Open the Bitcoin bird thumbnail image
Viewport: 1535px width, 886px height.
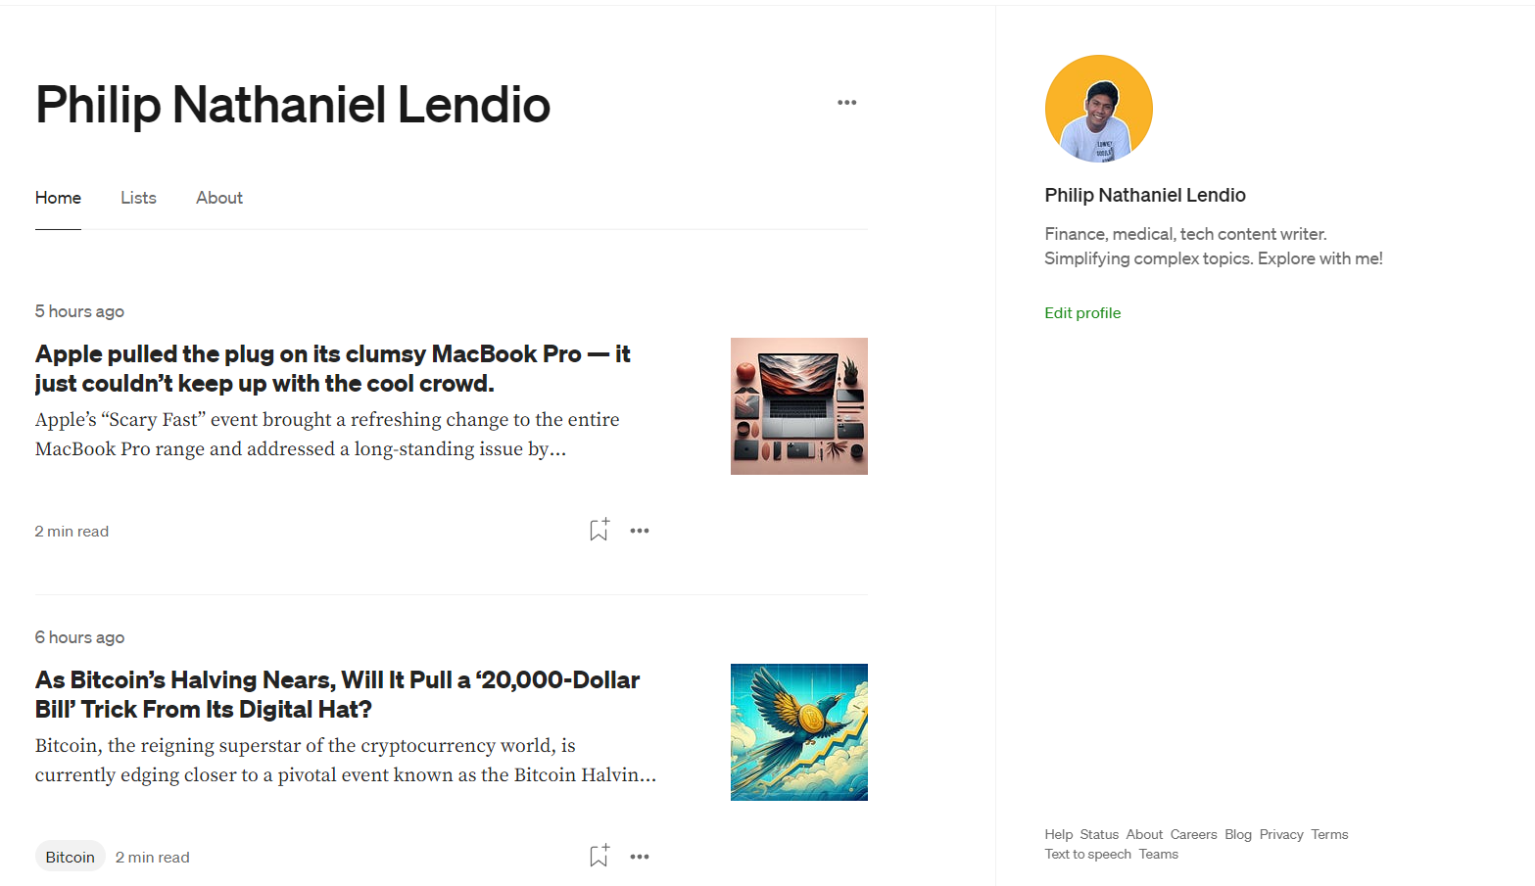(798, 732)
